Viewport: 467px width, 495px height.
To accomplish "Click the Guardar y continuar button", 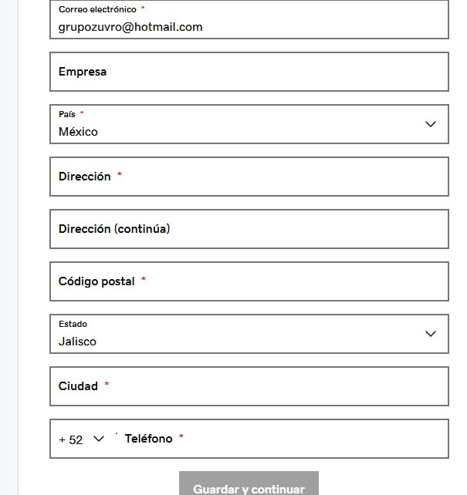I will tap(249, 484).
